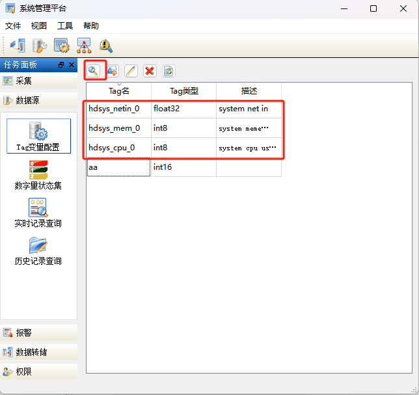Open the 文件 menu
Viewport: 419px width, 395px height.
[13, 26]
